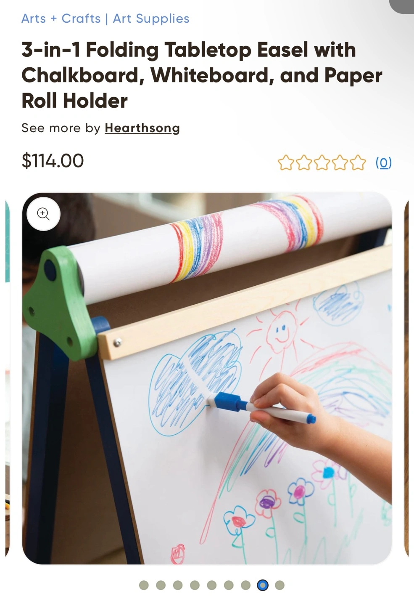Jump to the fourth carousel image dot
This screenshot has width=414, height=606.
pos(195,585)
